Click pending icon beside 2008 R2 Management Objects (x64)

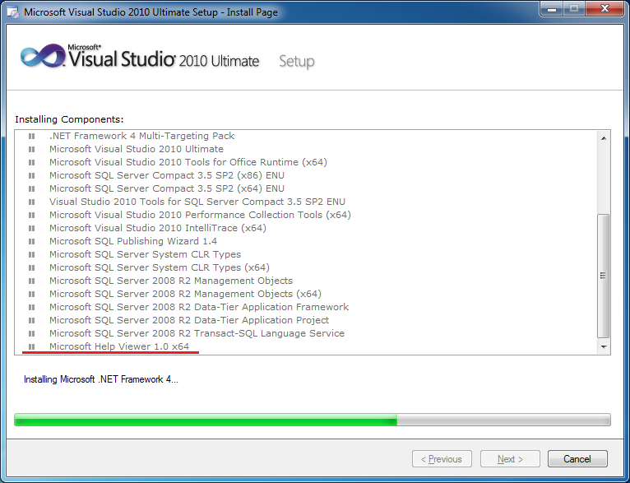(x=32, y=294)
